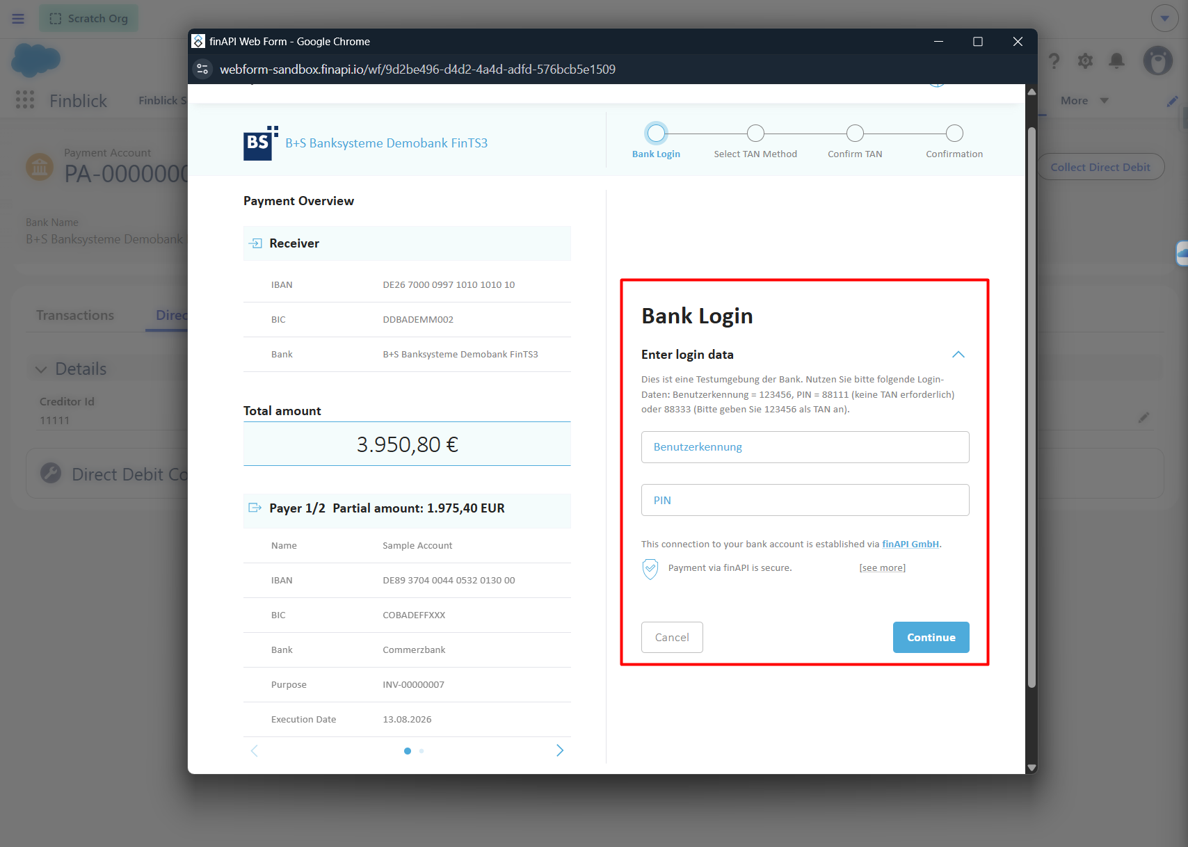Select the Bank Login step indicator
The height and width of the screenshot is (847, 1188).
[x=656, y=133]
